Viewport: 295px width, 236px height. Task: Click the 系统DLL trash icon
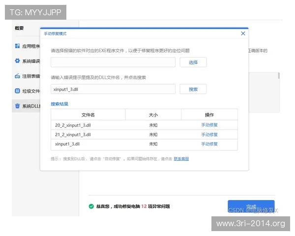(x=17, y=106)
